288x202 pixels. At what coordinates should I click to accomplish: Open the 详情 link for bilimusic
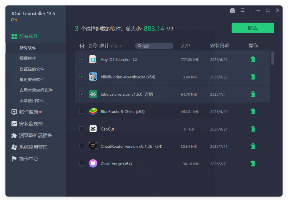pyautogui.click(x=149, y=94)
